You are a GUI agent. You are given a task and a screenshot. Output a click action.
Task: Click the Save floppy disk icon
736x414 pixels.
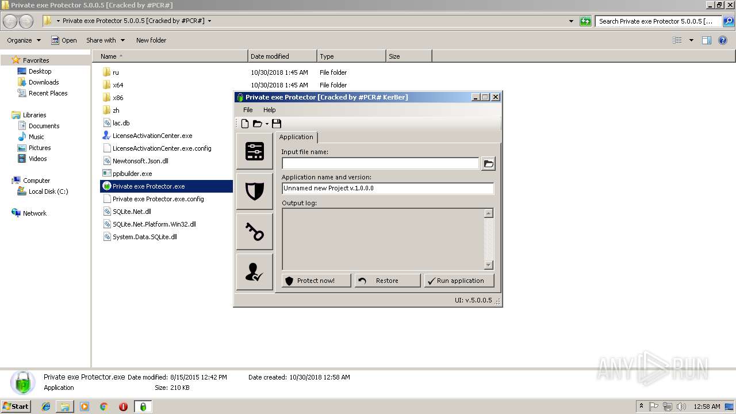point(277,124)
